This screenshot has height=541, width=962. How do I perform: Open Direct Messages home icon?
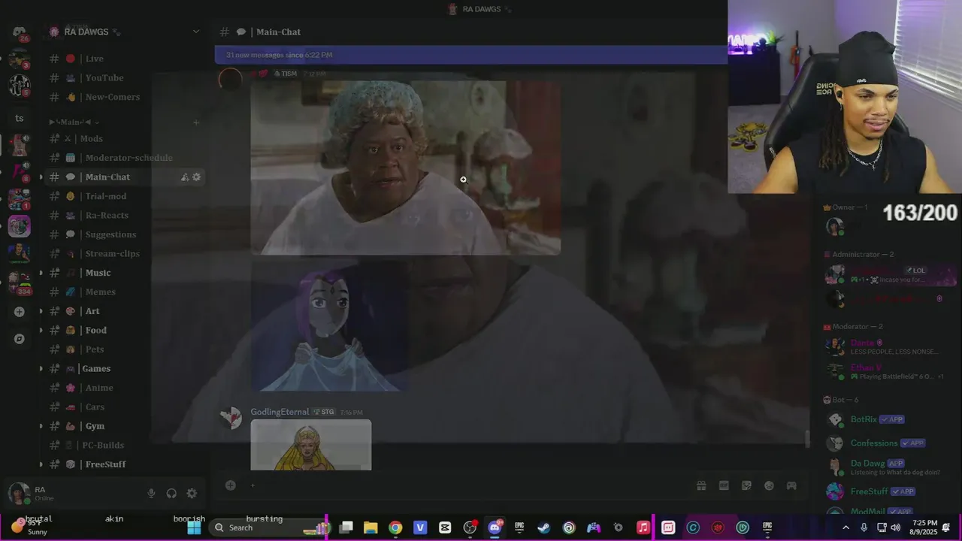[x=20, y=32]
